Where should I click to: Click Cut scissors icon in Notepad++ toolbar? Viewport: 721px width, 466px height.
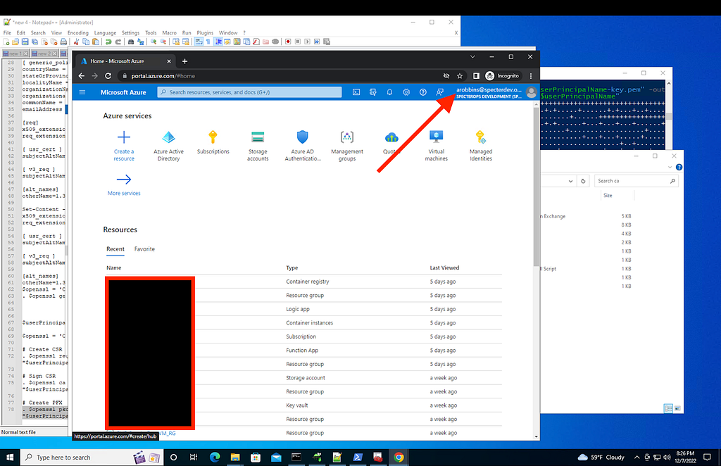[x=76, y=42]
